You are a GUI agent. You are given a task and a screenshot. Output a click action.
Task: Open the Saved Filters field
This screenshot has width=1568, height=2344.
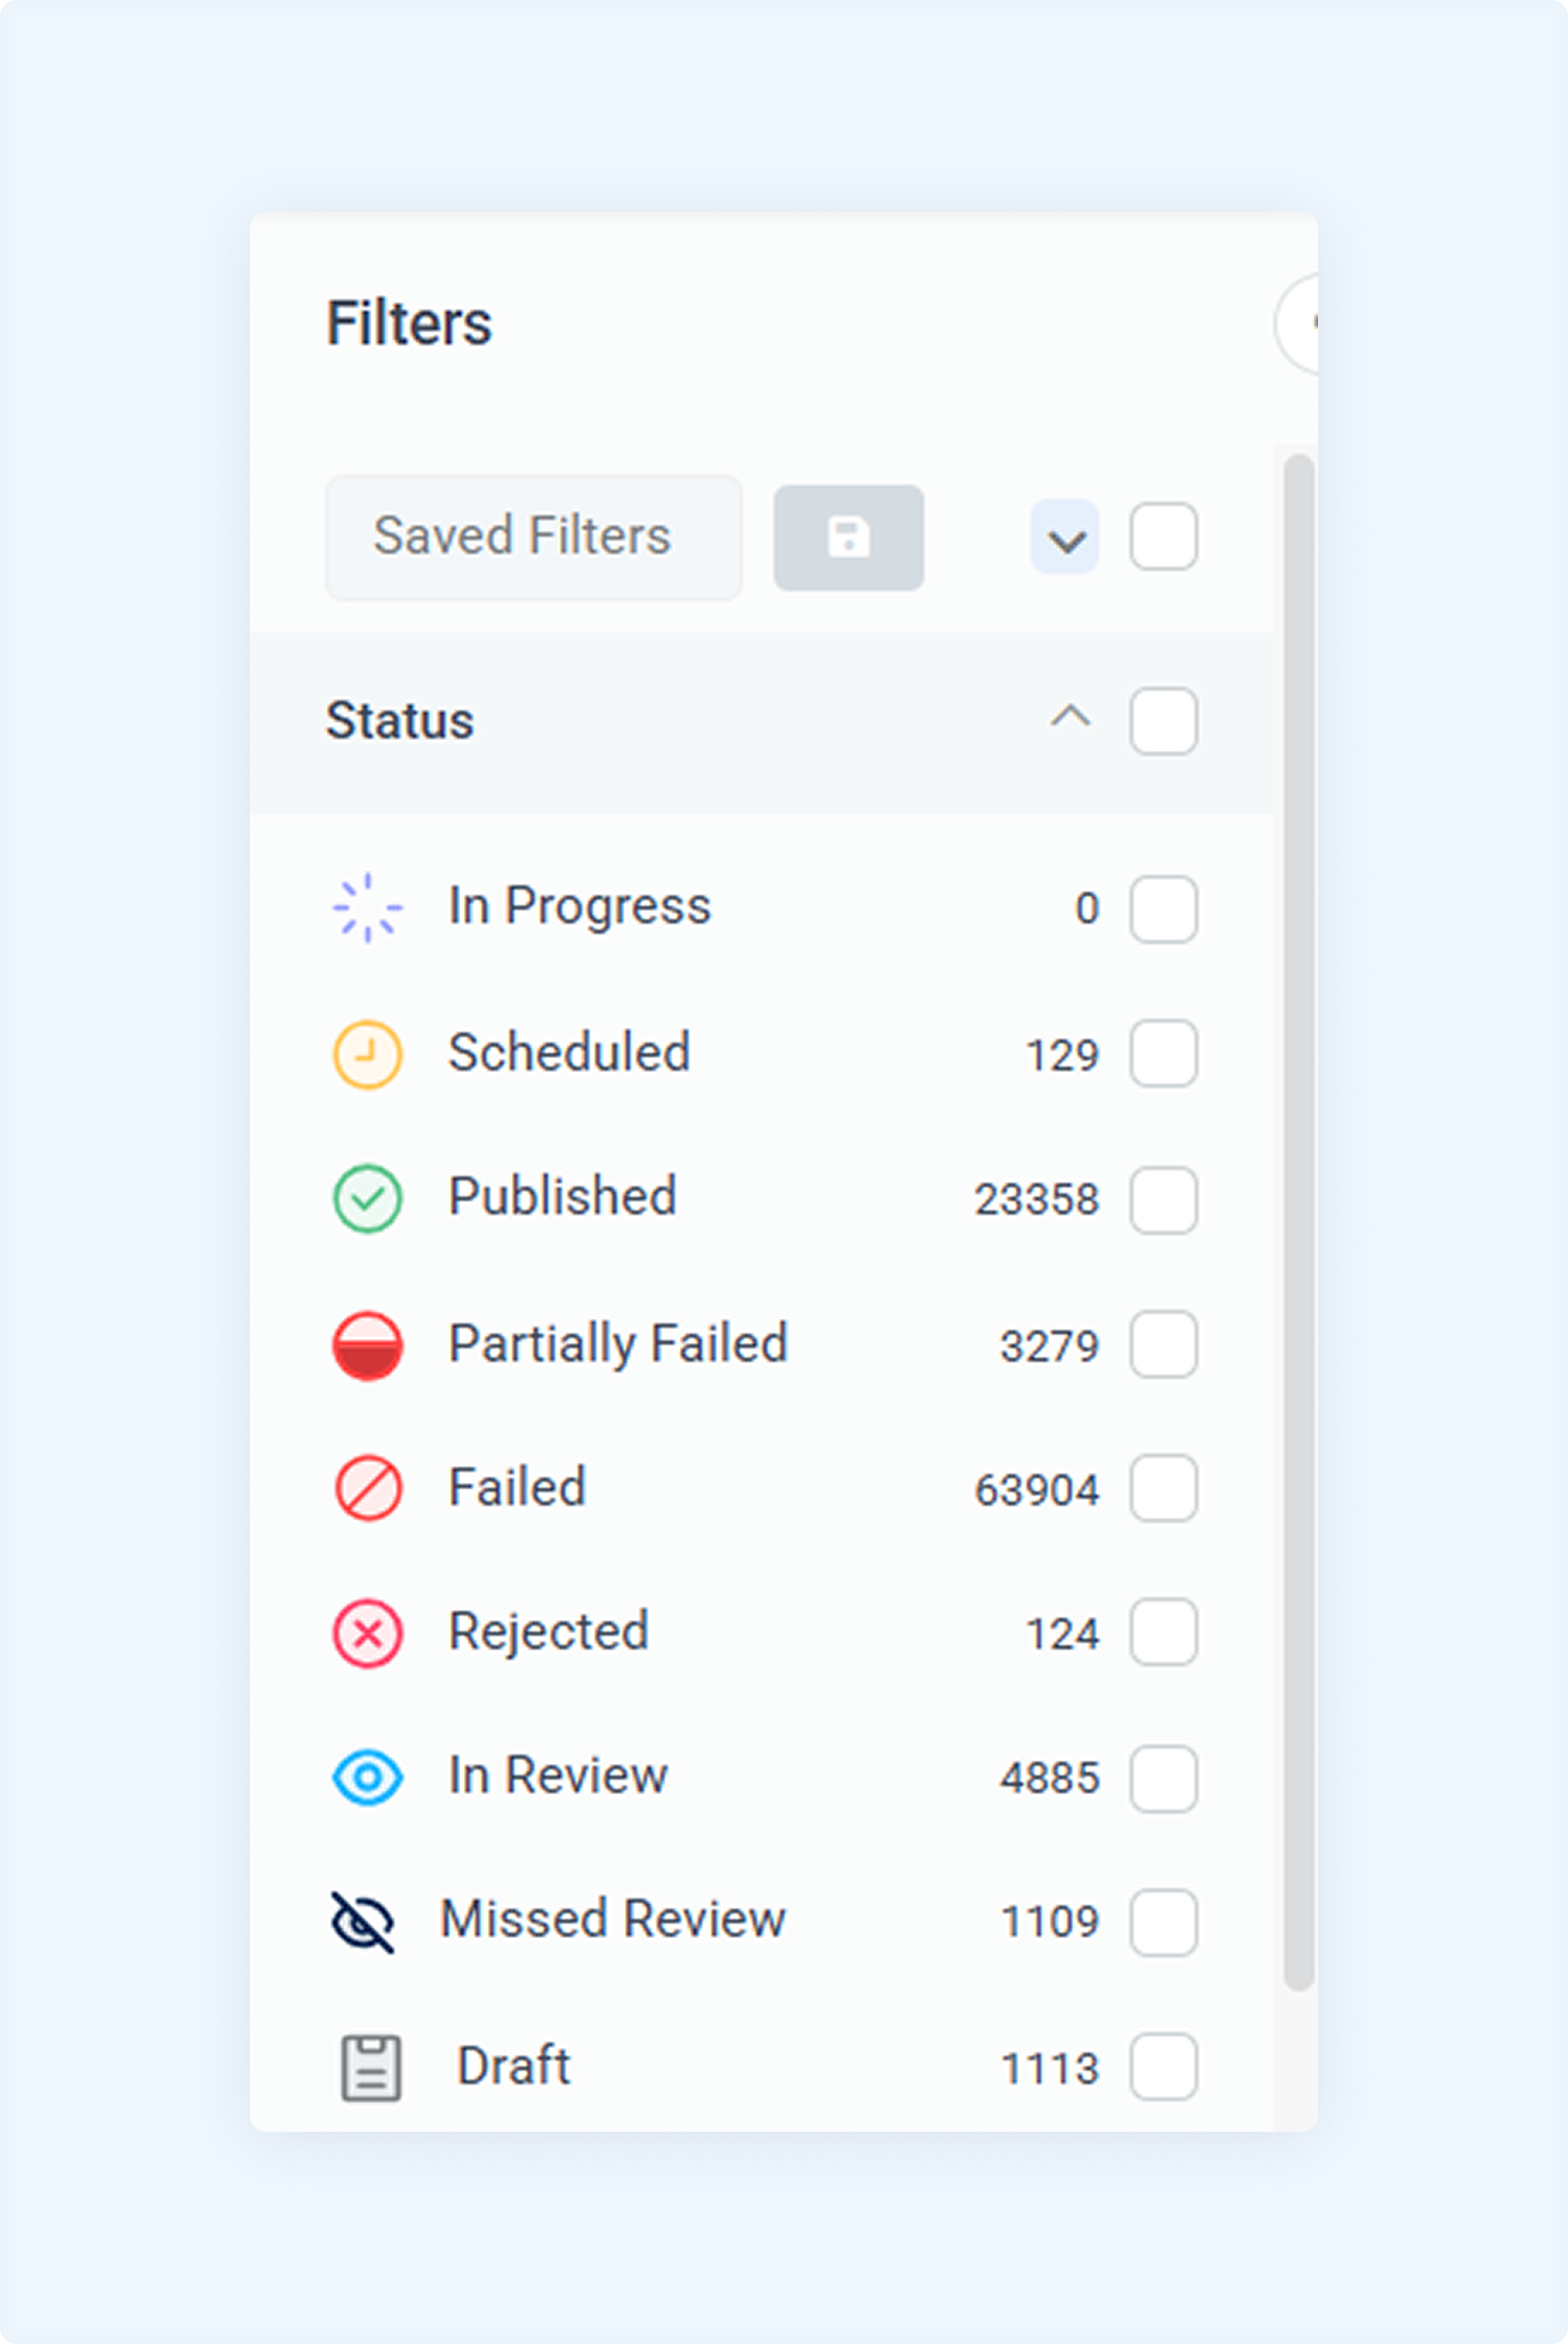534,538
